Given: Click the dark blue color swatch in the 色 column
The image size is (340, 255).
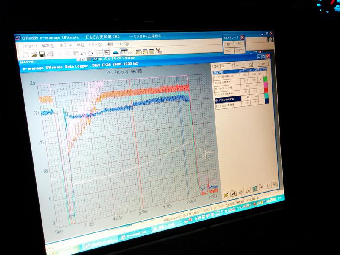Looking at the screenshot, I should pos(267,101).
